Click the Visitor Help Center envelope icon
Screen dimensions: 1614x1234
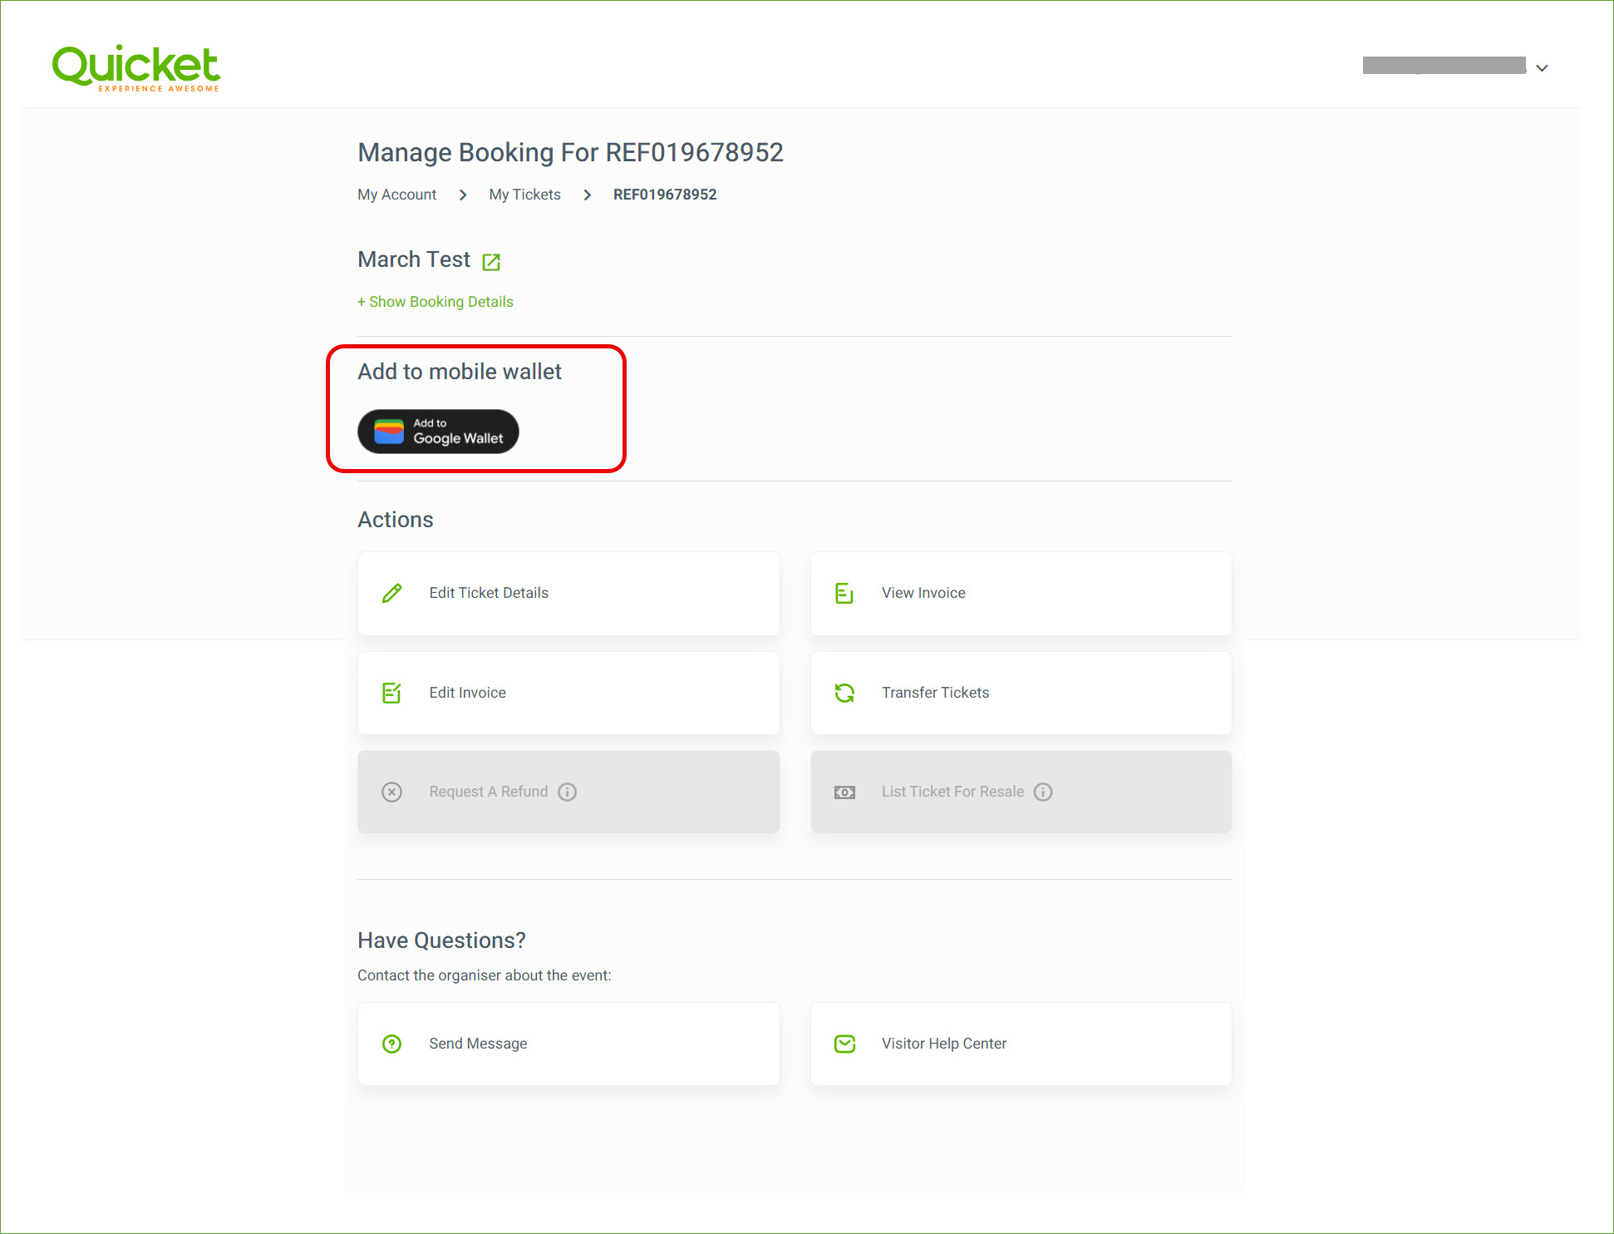pos(844,1044)
